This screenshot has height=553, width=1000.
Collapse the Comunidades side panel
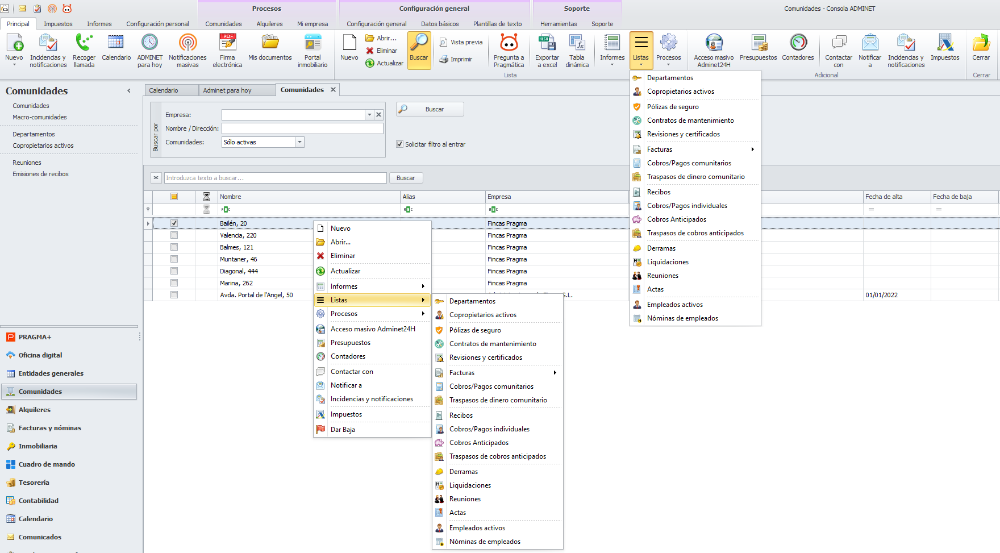(x=129, y=91)
